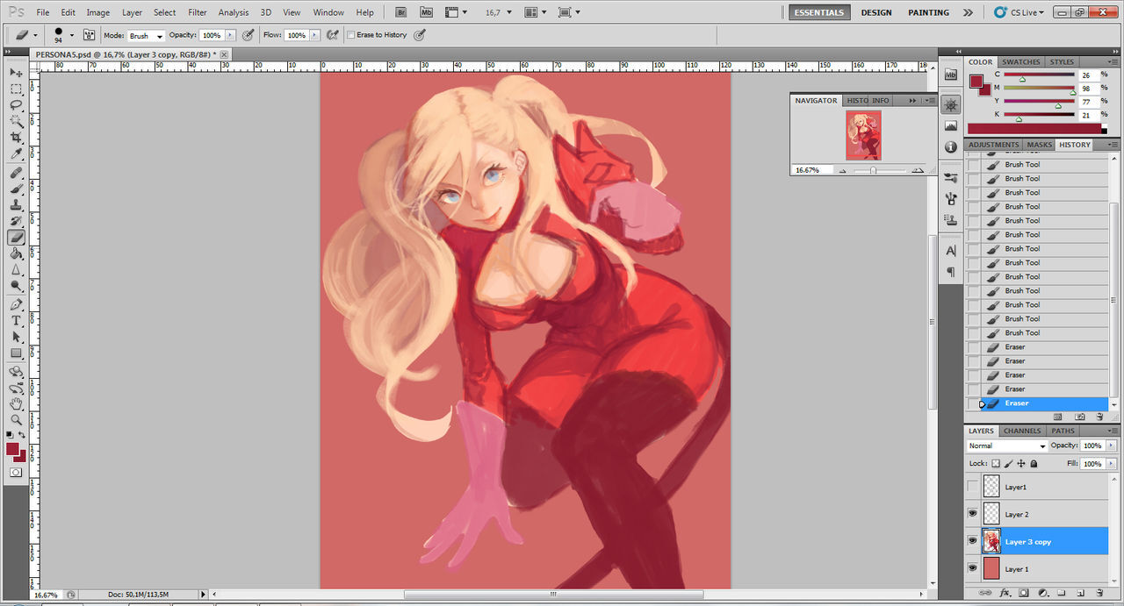1124x606 pixels.
Task: Create a new layer with bottom icon
Action: tap(1080, 594)
